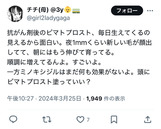Click the date 2024年3月25日

click(x=60, y=98)
